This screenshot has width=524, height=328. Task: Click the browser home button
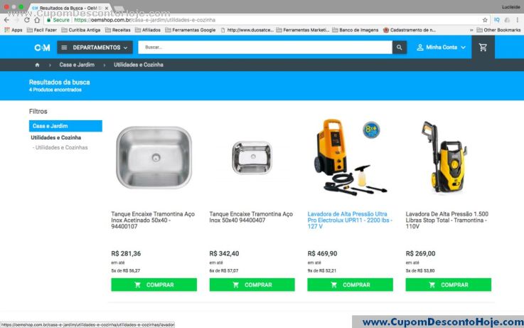tap(37, 20)
